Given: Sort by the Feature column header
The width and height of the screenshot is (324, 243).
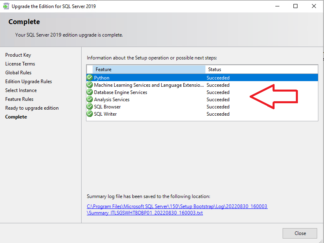Looking at the screenshot, I should 149,69.
